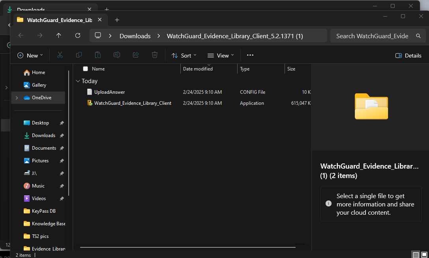
Task: Unpin Pictures from Quick access
Action: [62, 161]
